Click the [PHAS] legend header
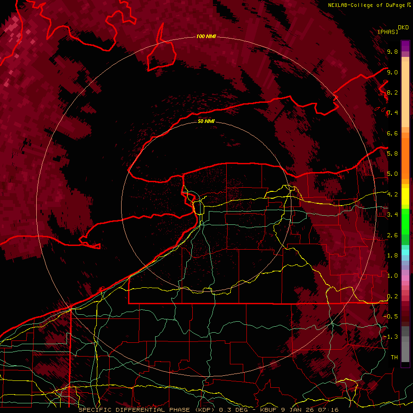This screenshot has height=413, width=413. (x=388, y=32)
